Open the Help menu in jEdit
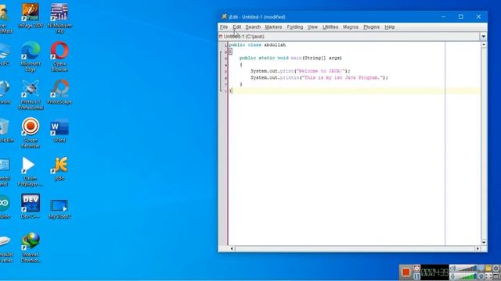Image resolution: width=501 pixels, height=281 pixels. click(390, 27)
